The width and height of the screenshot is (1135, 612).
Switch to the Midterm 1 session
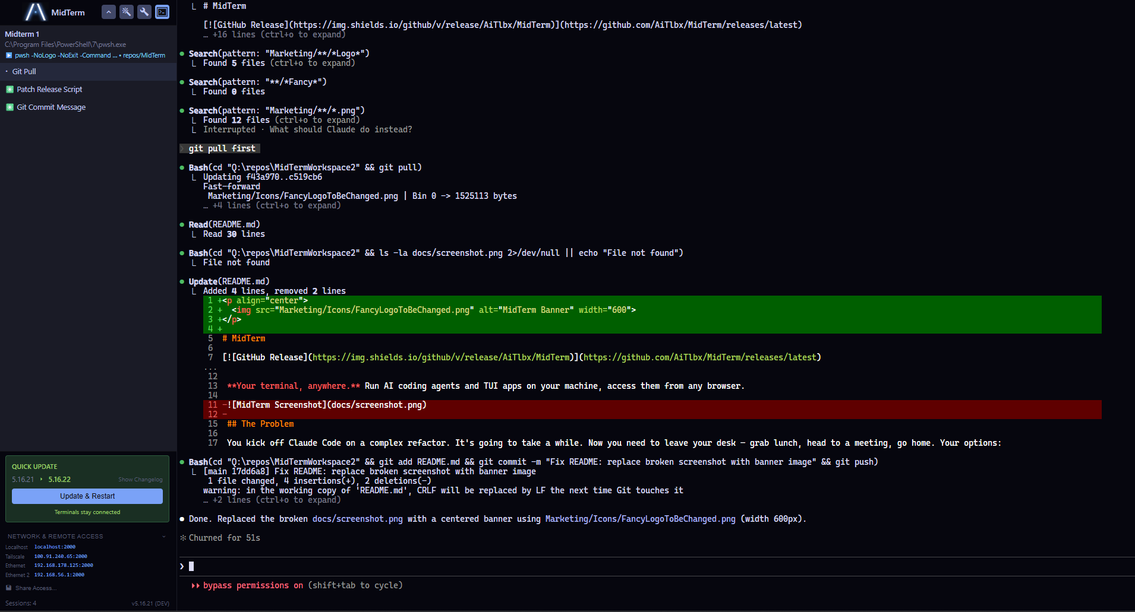coord(22,34)
